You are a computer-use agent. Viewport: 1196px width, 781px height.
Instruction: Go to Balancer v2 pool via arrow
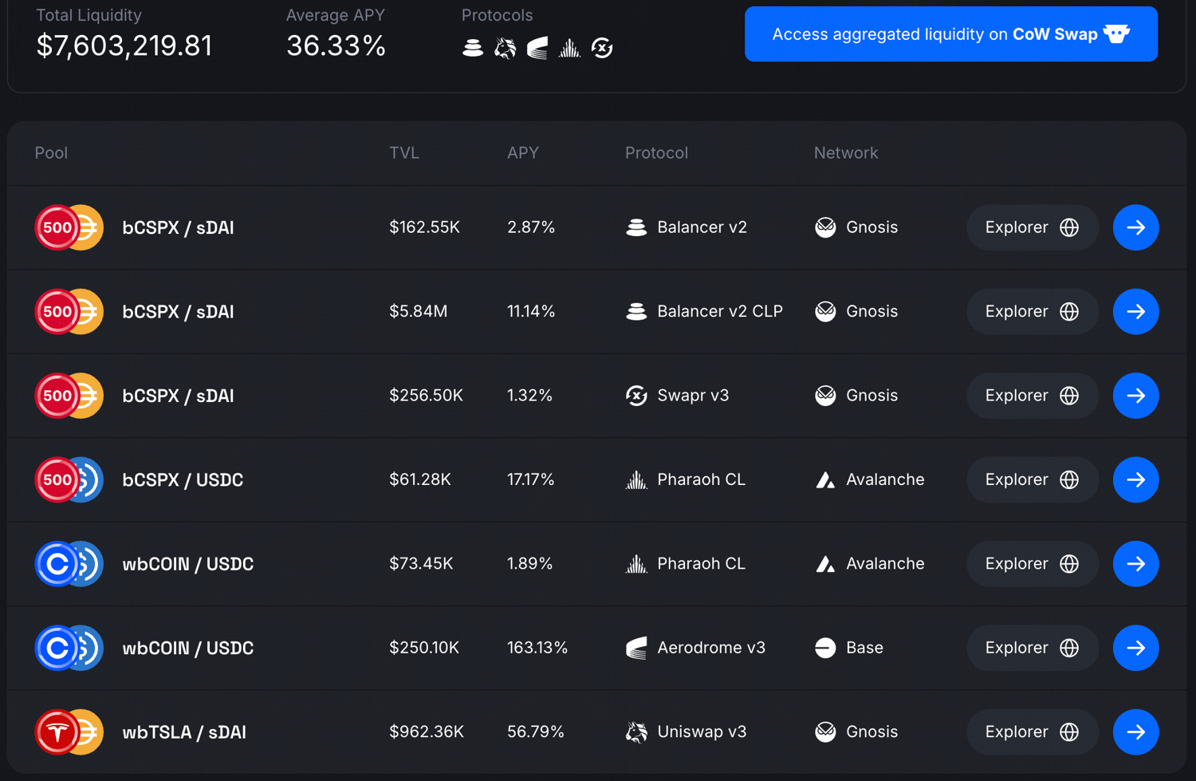click(1135, 227)
